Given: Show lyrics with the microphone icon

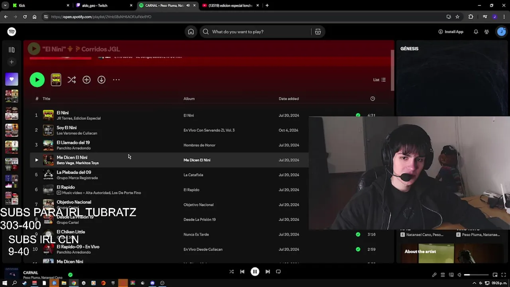Looking at the screenshot, I should tap(434, 275).
